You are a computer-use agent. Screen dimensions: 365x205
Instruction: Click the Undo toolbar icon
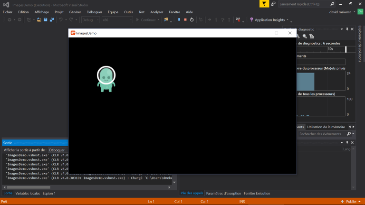(61, 20)
